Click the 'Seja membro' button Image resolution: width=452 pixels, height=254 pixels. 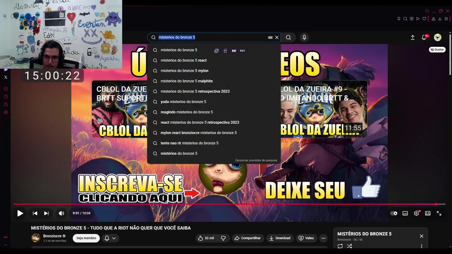coord(86,238)
